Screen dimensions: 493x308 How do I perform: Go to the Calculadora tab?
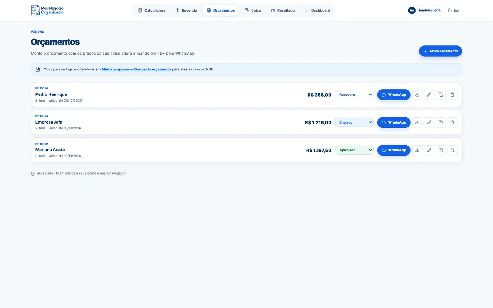point(152,10)
